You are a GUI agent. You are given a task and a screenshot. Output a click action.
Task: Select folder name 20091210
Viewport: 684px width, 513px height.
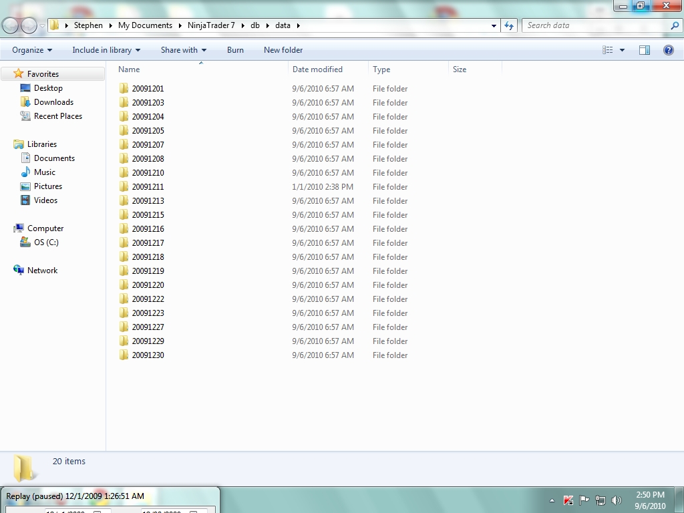[148, 173]
